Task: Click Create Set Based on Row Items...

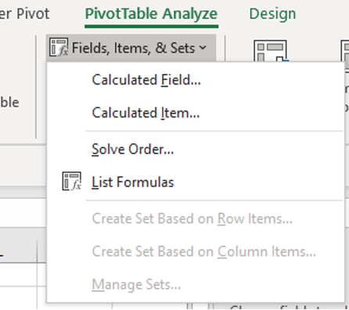Action: tap(192, 218)
